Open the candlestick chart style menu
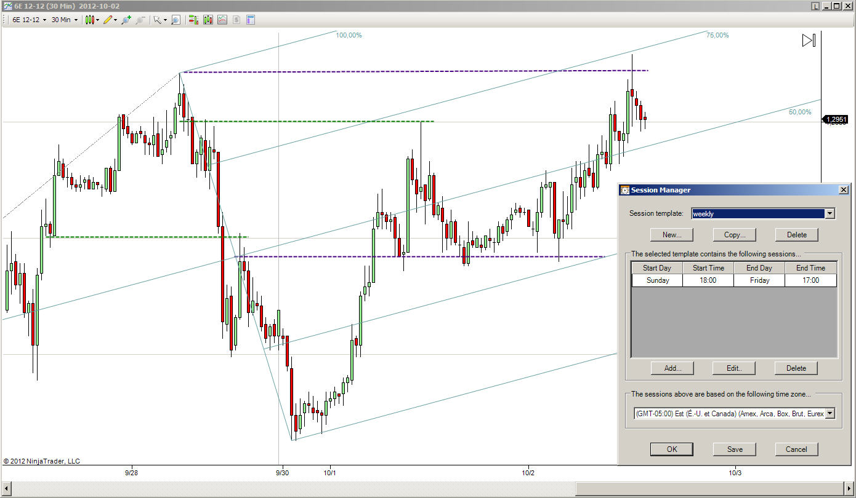The width and height of the screenshot is (856, 498). (92, 20)
